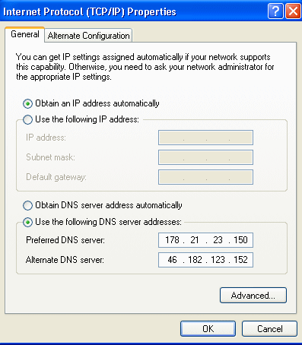Image resolution: width=302 pixels, height=345 pixels.
Task: Switch to the Alternate Configuration tab
Action: 88,36
